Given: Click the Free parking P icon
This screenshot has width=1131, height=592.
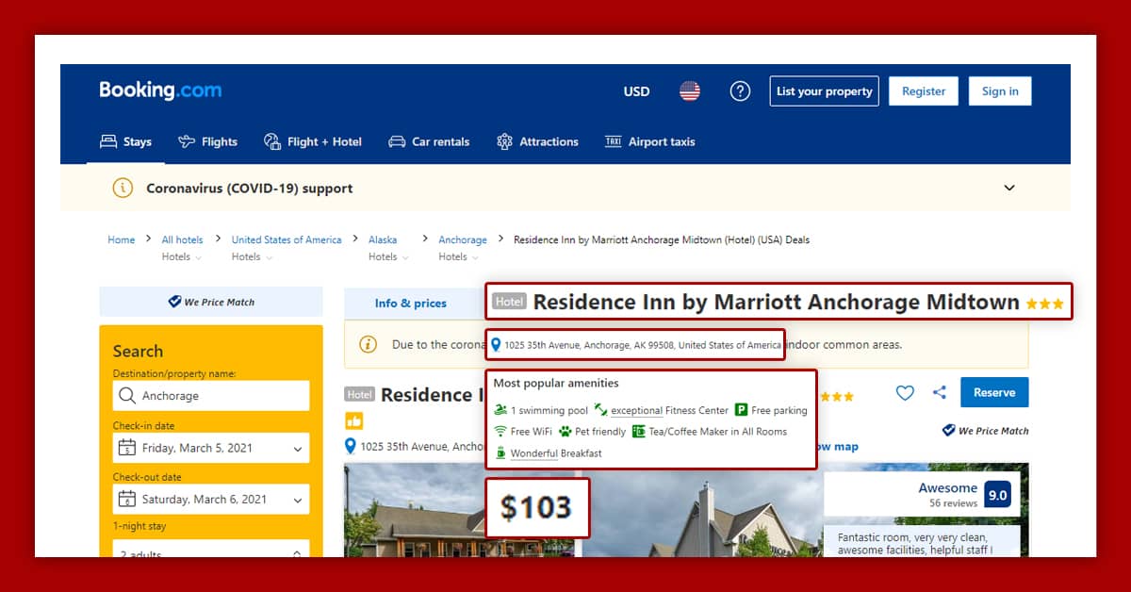Looking at the screenshot, I should coord(741,410).
